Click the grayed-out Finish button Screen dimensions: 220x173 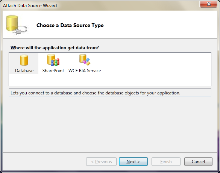pos(166,161)
